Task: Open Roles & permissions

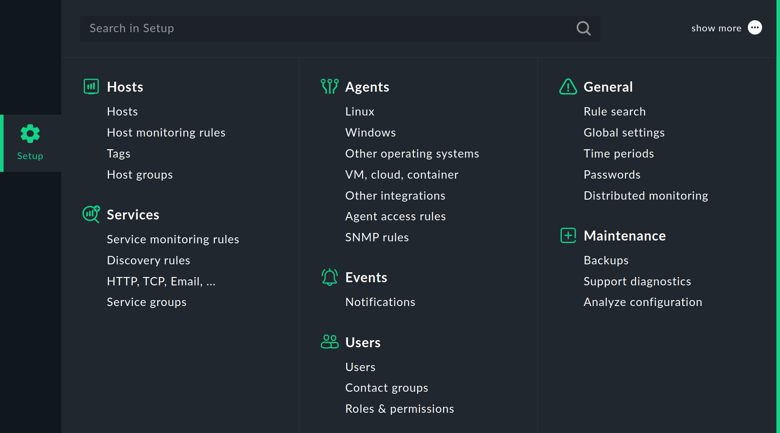Action: pyautogui.click(x=399, y=409)
